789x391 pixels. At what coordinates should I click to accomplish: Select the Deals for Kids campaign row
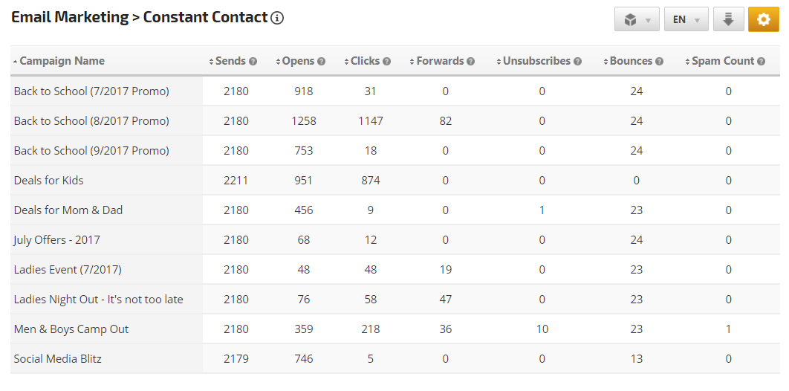(x=48, y=180)
